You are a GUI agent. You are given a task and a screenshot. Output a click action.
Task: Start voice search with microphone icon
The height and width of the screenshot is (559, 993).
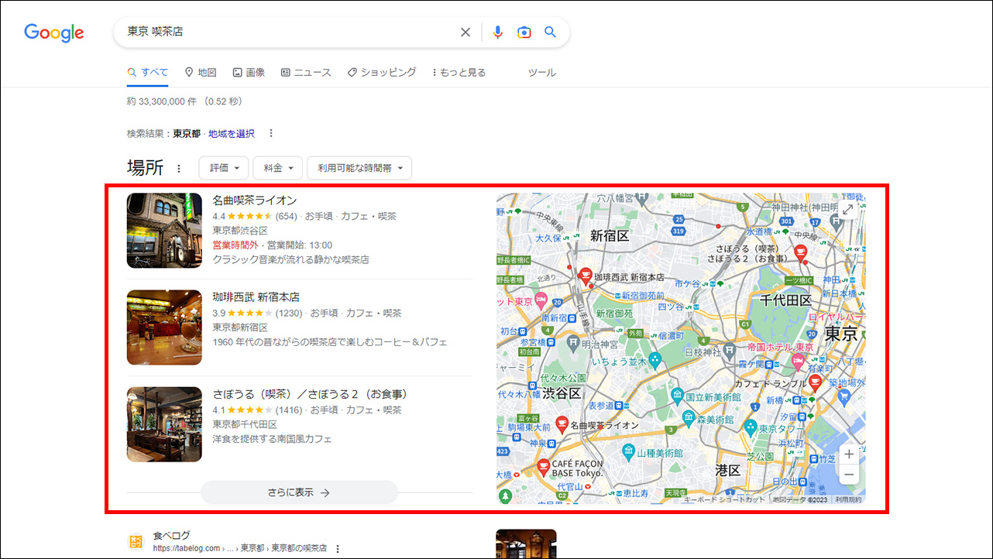[x=498, y=33]
